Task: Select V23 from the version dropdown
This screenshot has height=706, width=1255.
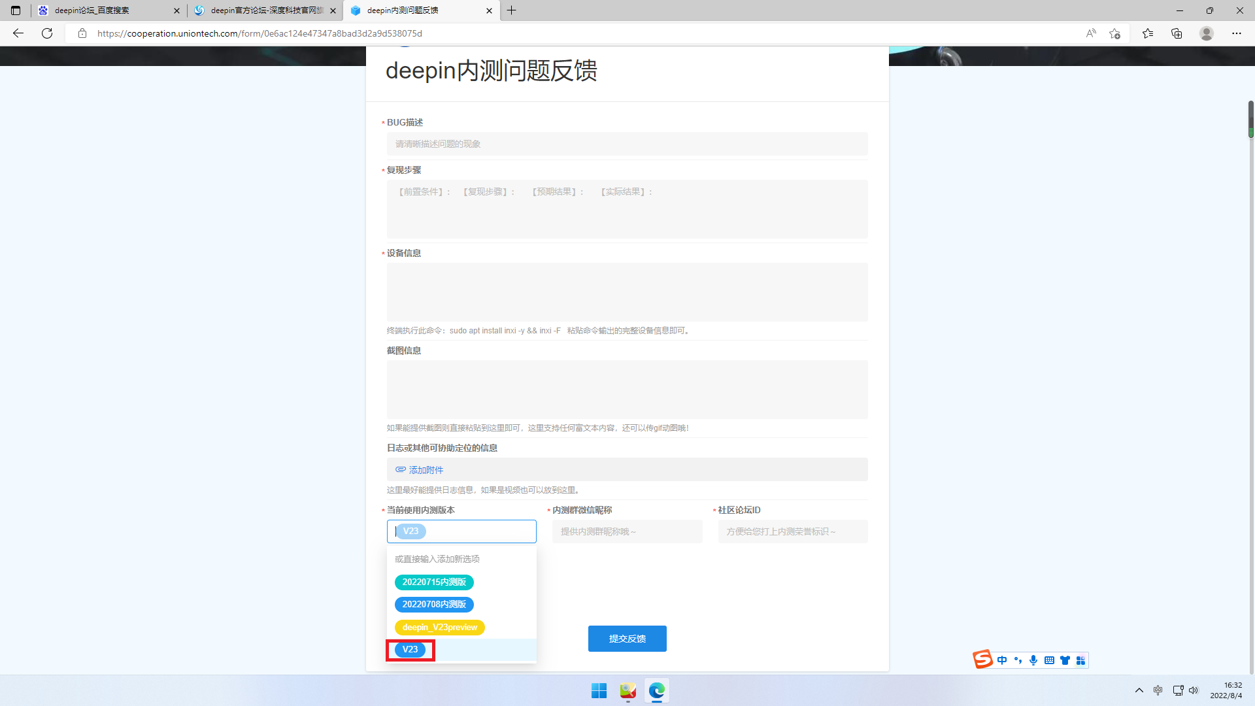Action: 410,650
